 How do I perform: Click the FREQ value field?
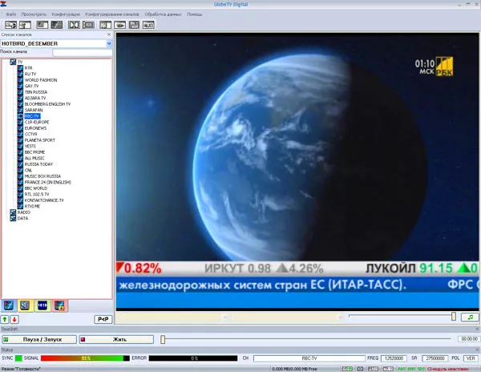click(394, 358)
